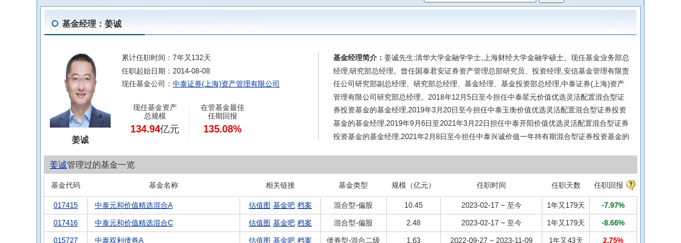
Task: Click the 任职回报 column header text
Action: [x=609, y=185]
